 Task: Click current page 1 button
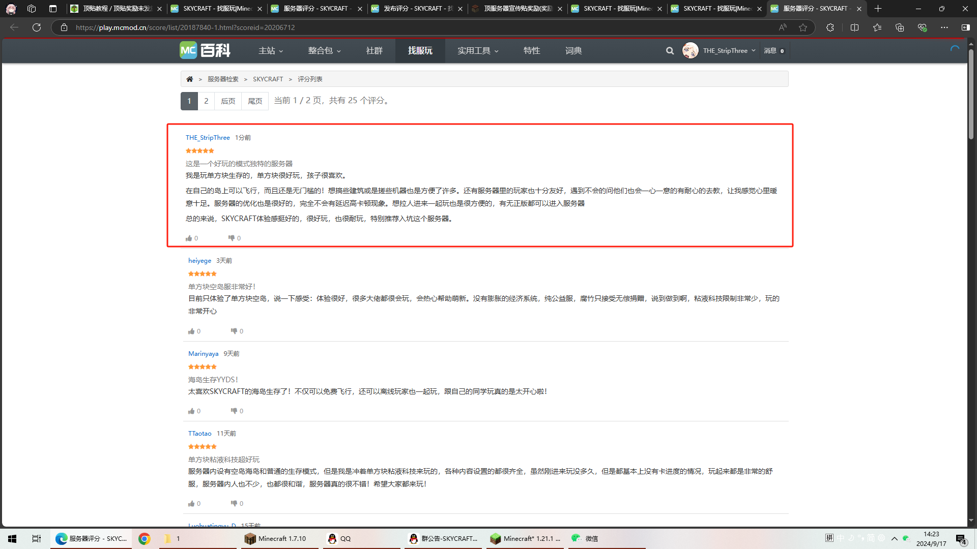pos(189,101)
